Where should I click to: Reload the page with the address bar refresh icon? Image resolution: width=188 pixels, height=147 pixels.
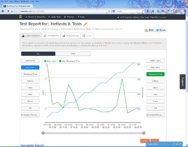(109, 11)
